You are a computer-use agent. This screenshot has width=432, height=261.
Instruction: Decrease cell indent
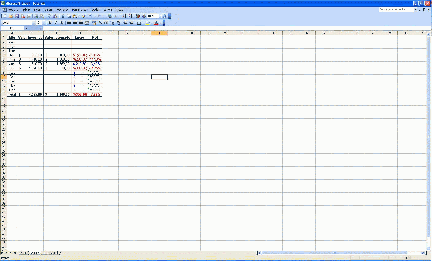(x=125, y=23)
